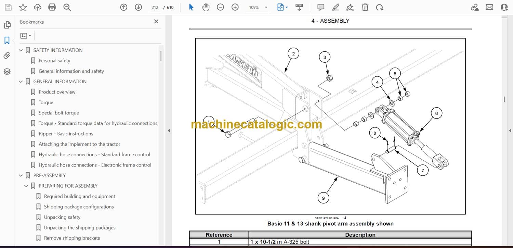This screenshot has height=248, width=513.
Task: Open the SAFETY INFORMATION bookmark
Action: pyautogui.click(x=58, y=50)
